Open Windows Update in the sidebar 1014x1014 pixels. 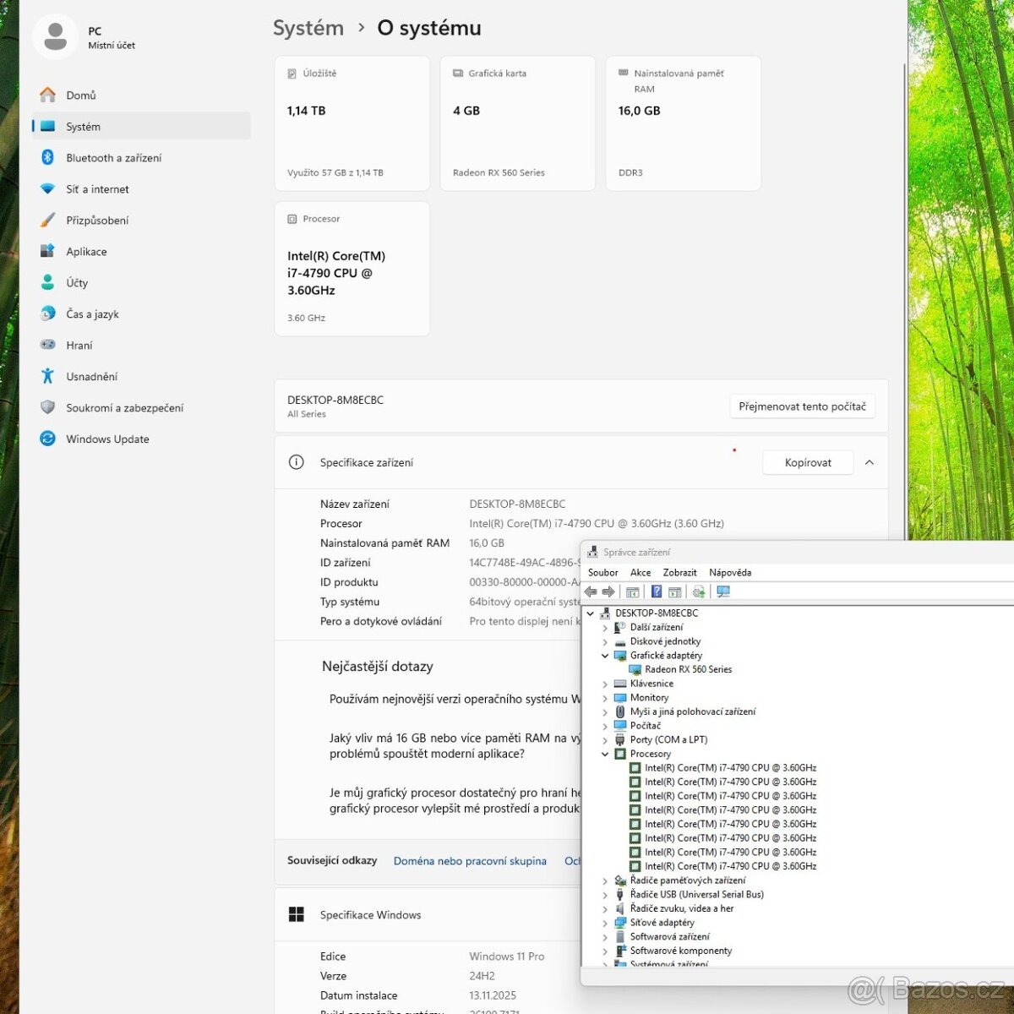click(x=107, y=439)
